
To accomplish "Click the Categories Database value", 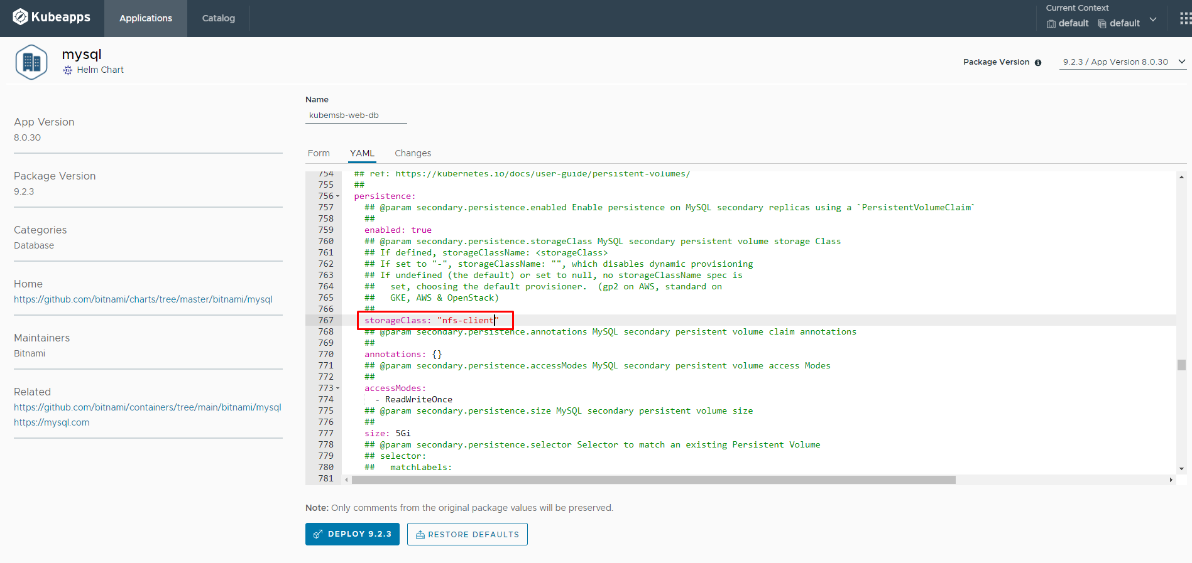I will 34,245.
